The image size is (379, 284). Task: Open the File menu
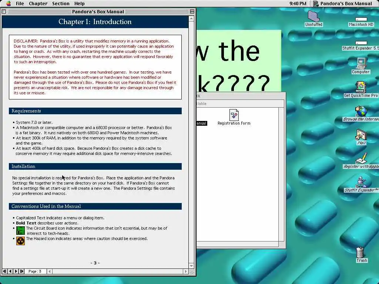(x=20, y=3)
